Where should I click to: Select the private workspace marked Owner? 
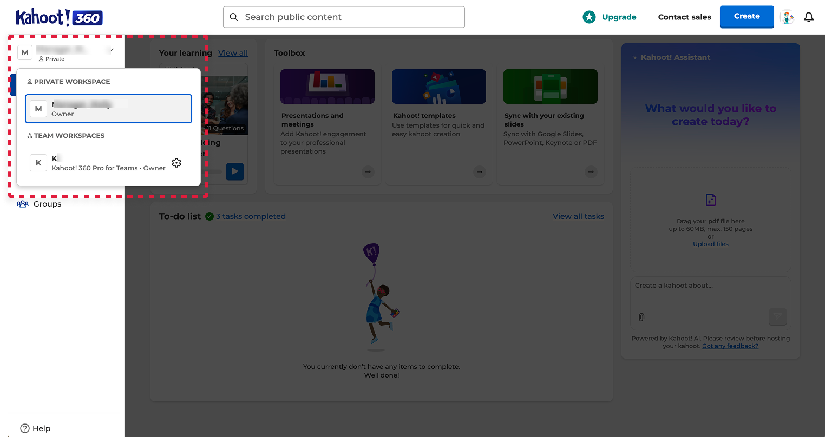108,109
